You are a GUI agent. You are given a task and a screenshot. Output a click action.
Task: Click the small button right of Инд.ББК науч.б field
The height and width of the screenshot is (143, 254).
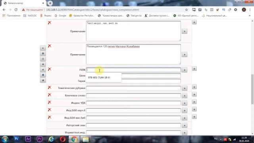[x=185, y=110]
